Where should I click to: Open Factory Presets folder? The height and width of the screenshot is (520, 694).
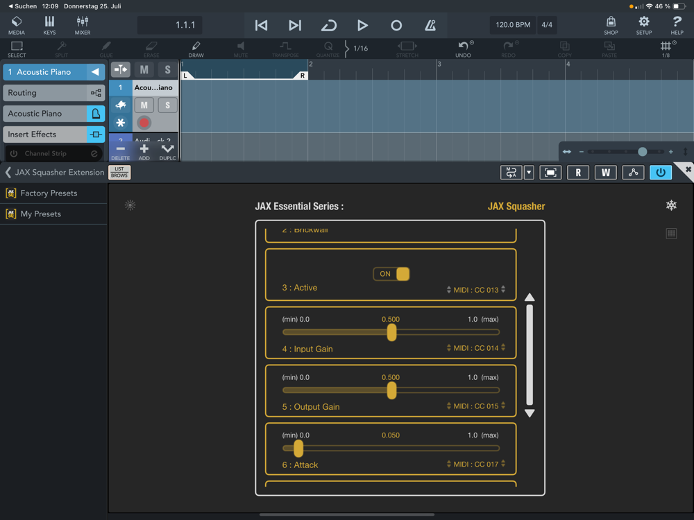pyautogui.click(x=53, y=193)
